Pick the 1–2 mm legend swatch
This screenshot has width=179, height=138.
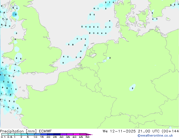(x=18, y=134)
